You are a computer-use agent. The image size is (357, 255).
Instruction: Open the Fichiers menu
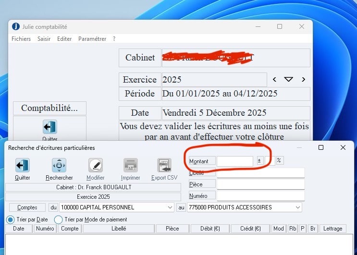[21, 39]
